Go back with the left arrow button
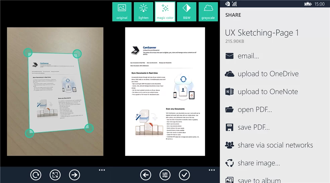330x183 pixels. (146, 175)
